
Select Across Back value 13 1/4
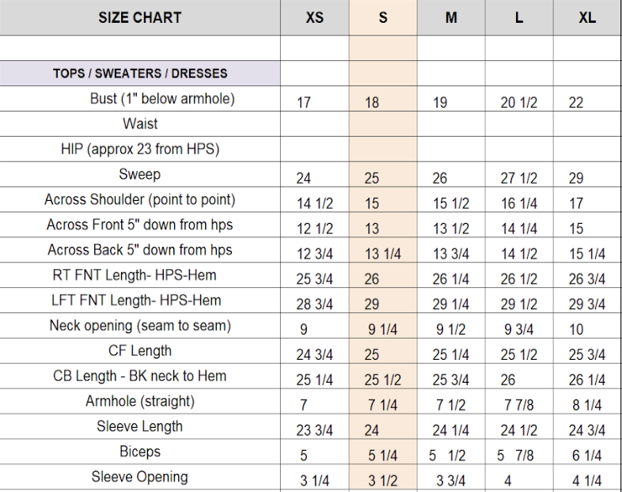click(x=383, y=254)
